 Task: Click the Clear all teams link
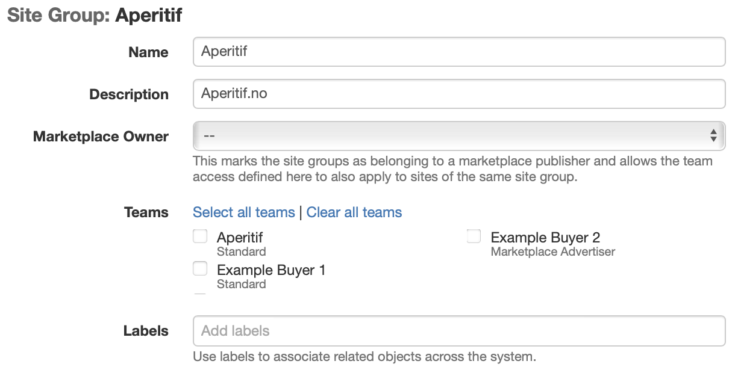point(354,212)
